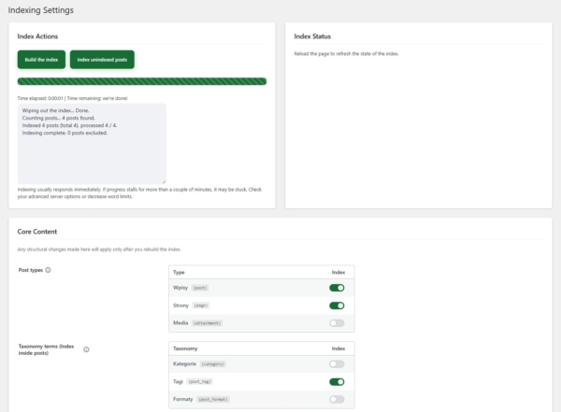The width and height of the screenshot is (561, 412).
Task: Click the (category) slug tag
Action: pos(213,364)
